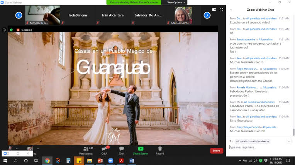Click the Chat icon in meeting toolbar
Screen dimensions: 295x165
point(122,150)
